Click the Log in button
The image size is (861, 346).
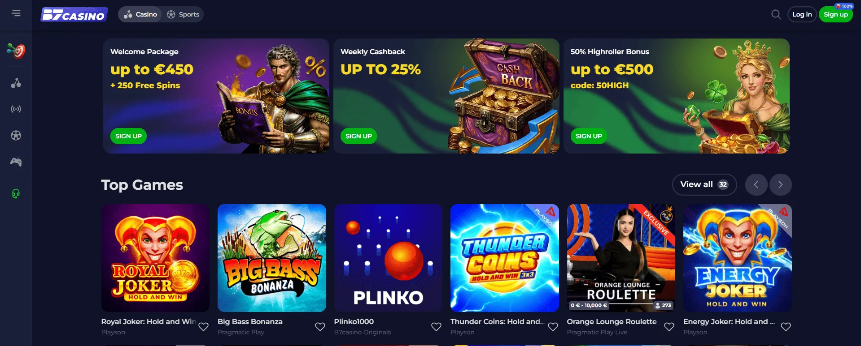tap(802, 14)
